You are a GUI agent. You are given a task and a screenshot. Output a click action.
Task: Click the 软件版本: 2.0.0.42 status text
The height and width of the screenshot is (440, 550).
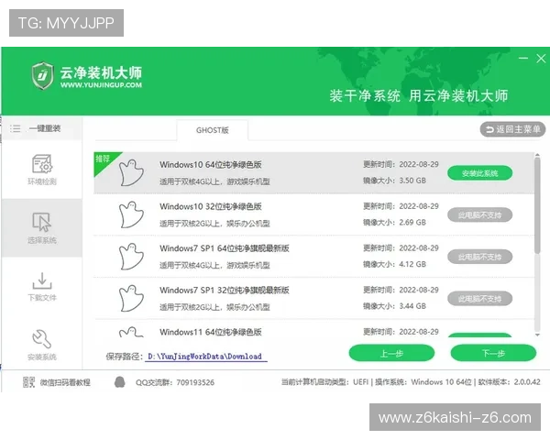[510, 381]
